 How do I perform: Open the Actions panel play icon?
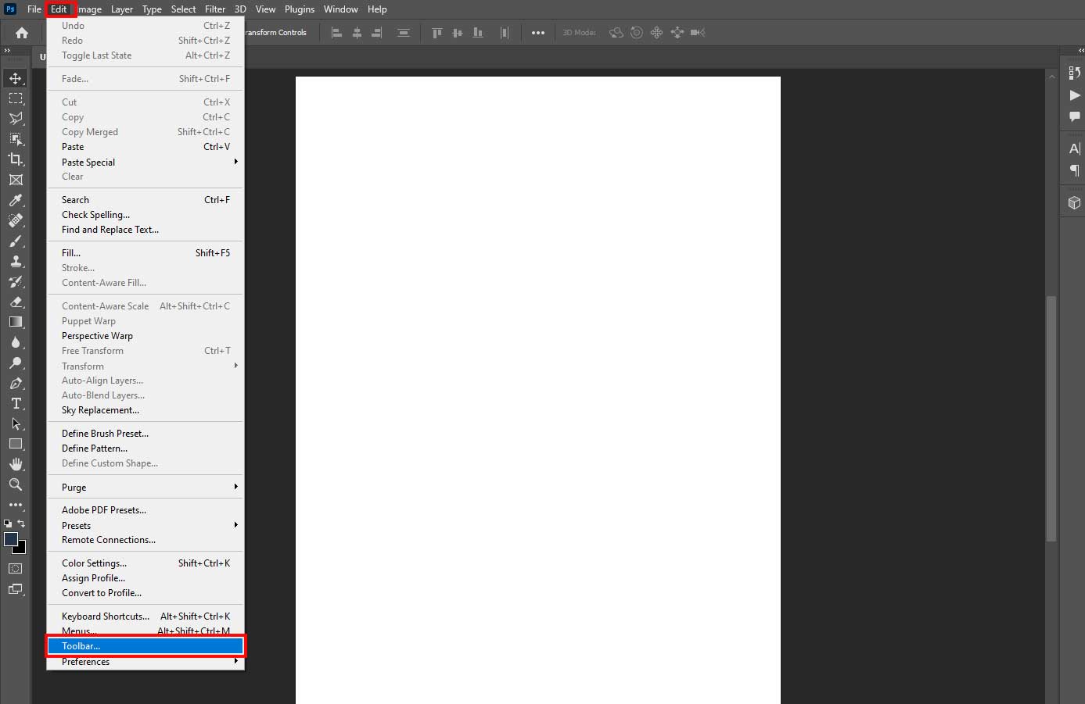pos(1074,95)
